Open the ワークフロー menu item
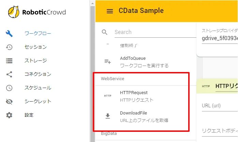This screenshot has width=238, height=142. click(38, 33)
